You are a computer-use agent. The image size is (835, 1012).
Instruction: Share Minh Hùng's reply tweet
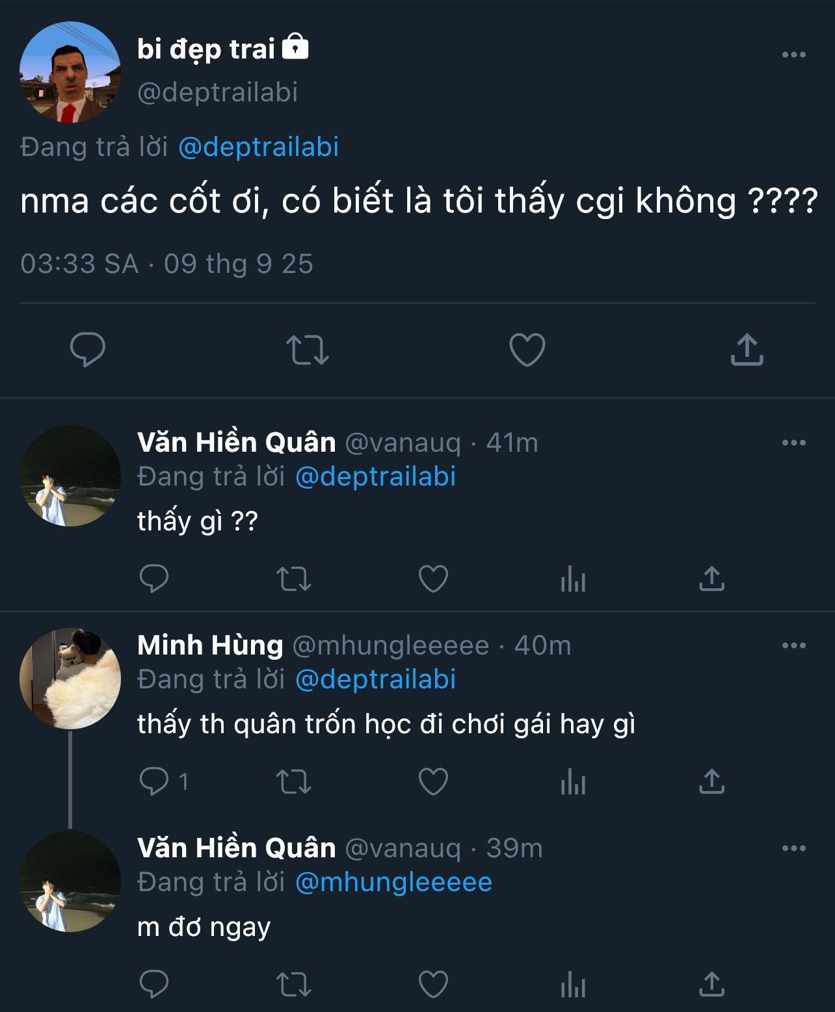[x=712, y=781]
